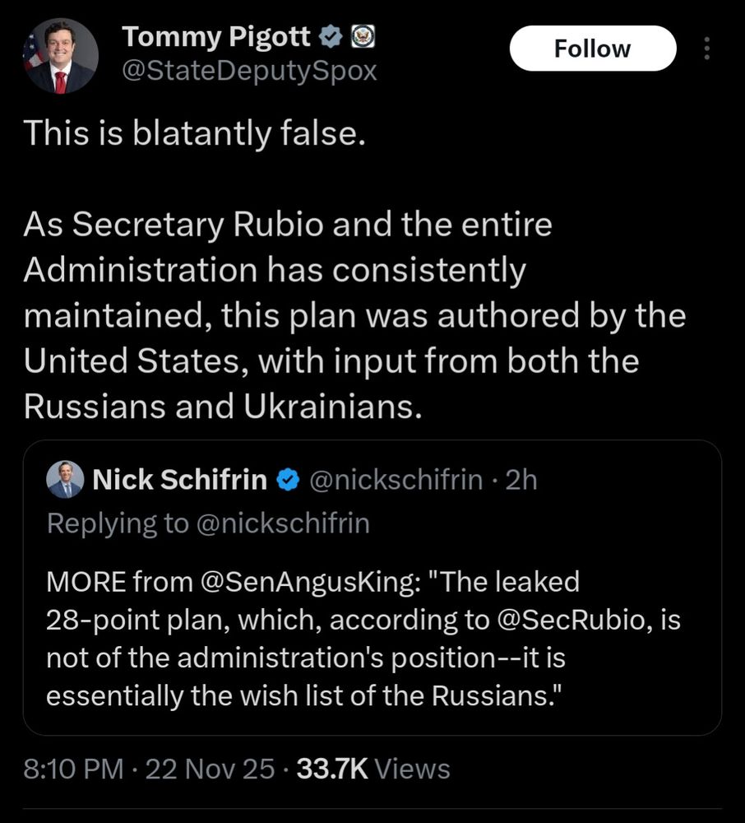Viewport: 745px width, 823px height.
Task: Open the three-dot more options menu
Action: [x=706, y=49]
